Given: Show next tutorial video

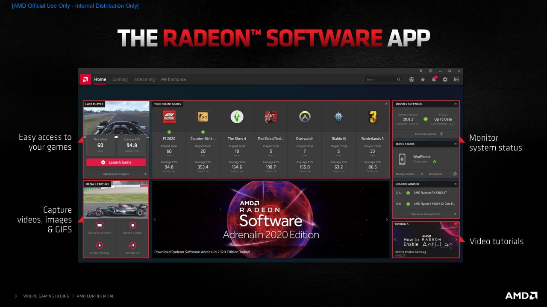Looking at the screenshot, I should coord(456,240).
